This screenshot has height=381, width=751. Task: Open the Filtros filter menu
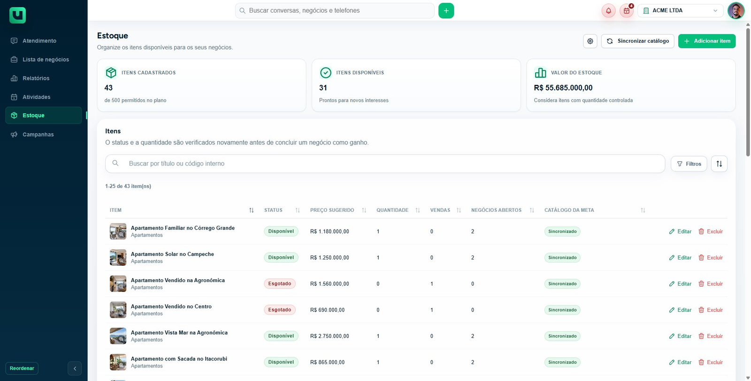click(689, 164)
